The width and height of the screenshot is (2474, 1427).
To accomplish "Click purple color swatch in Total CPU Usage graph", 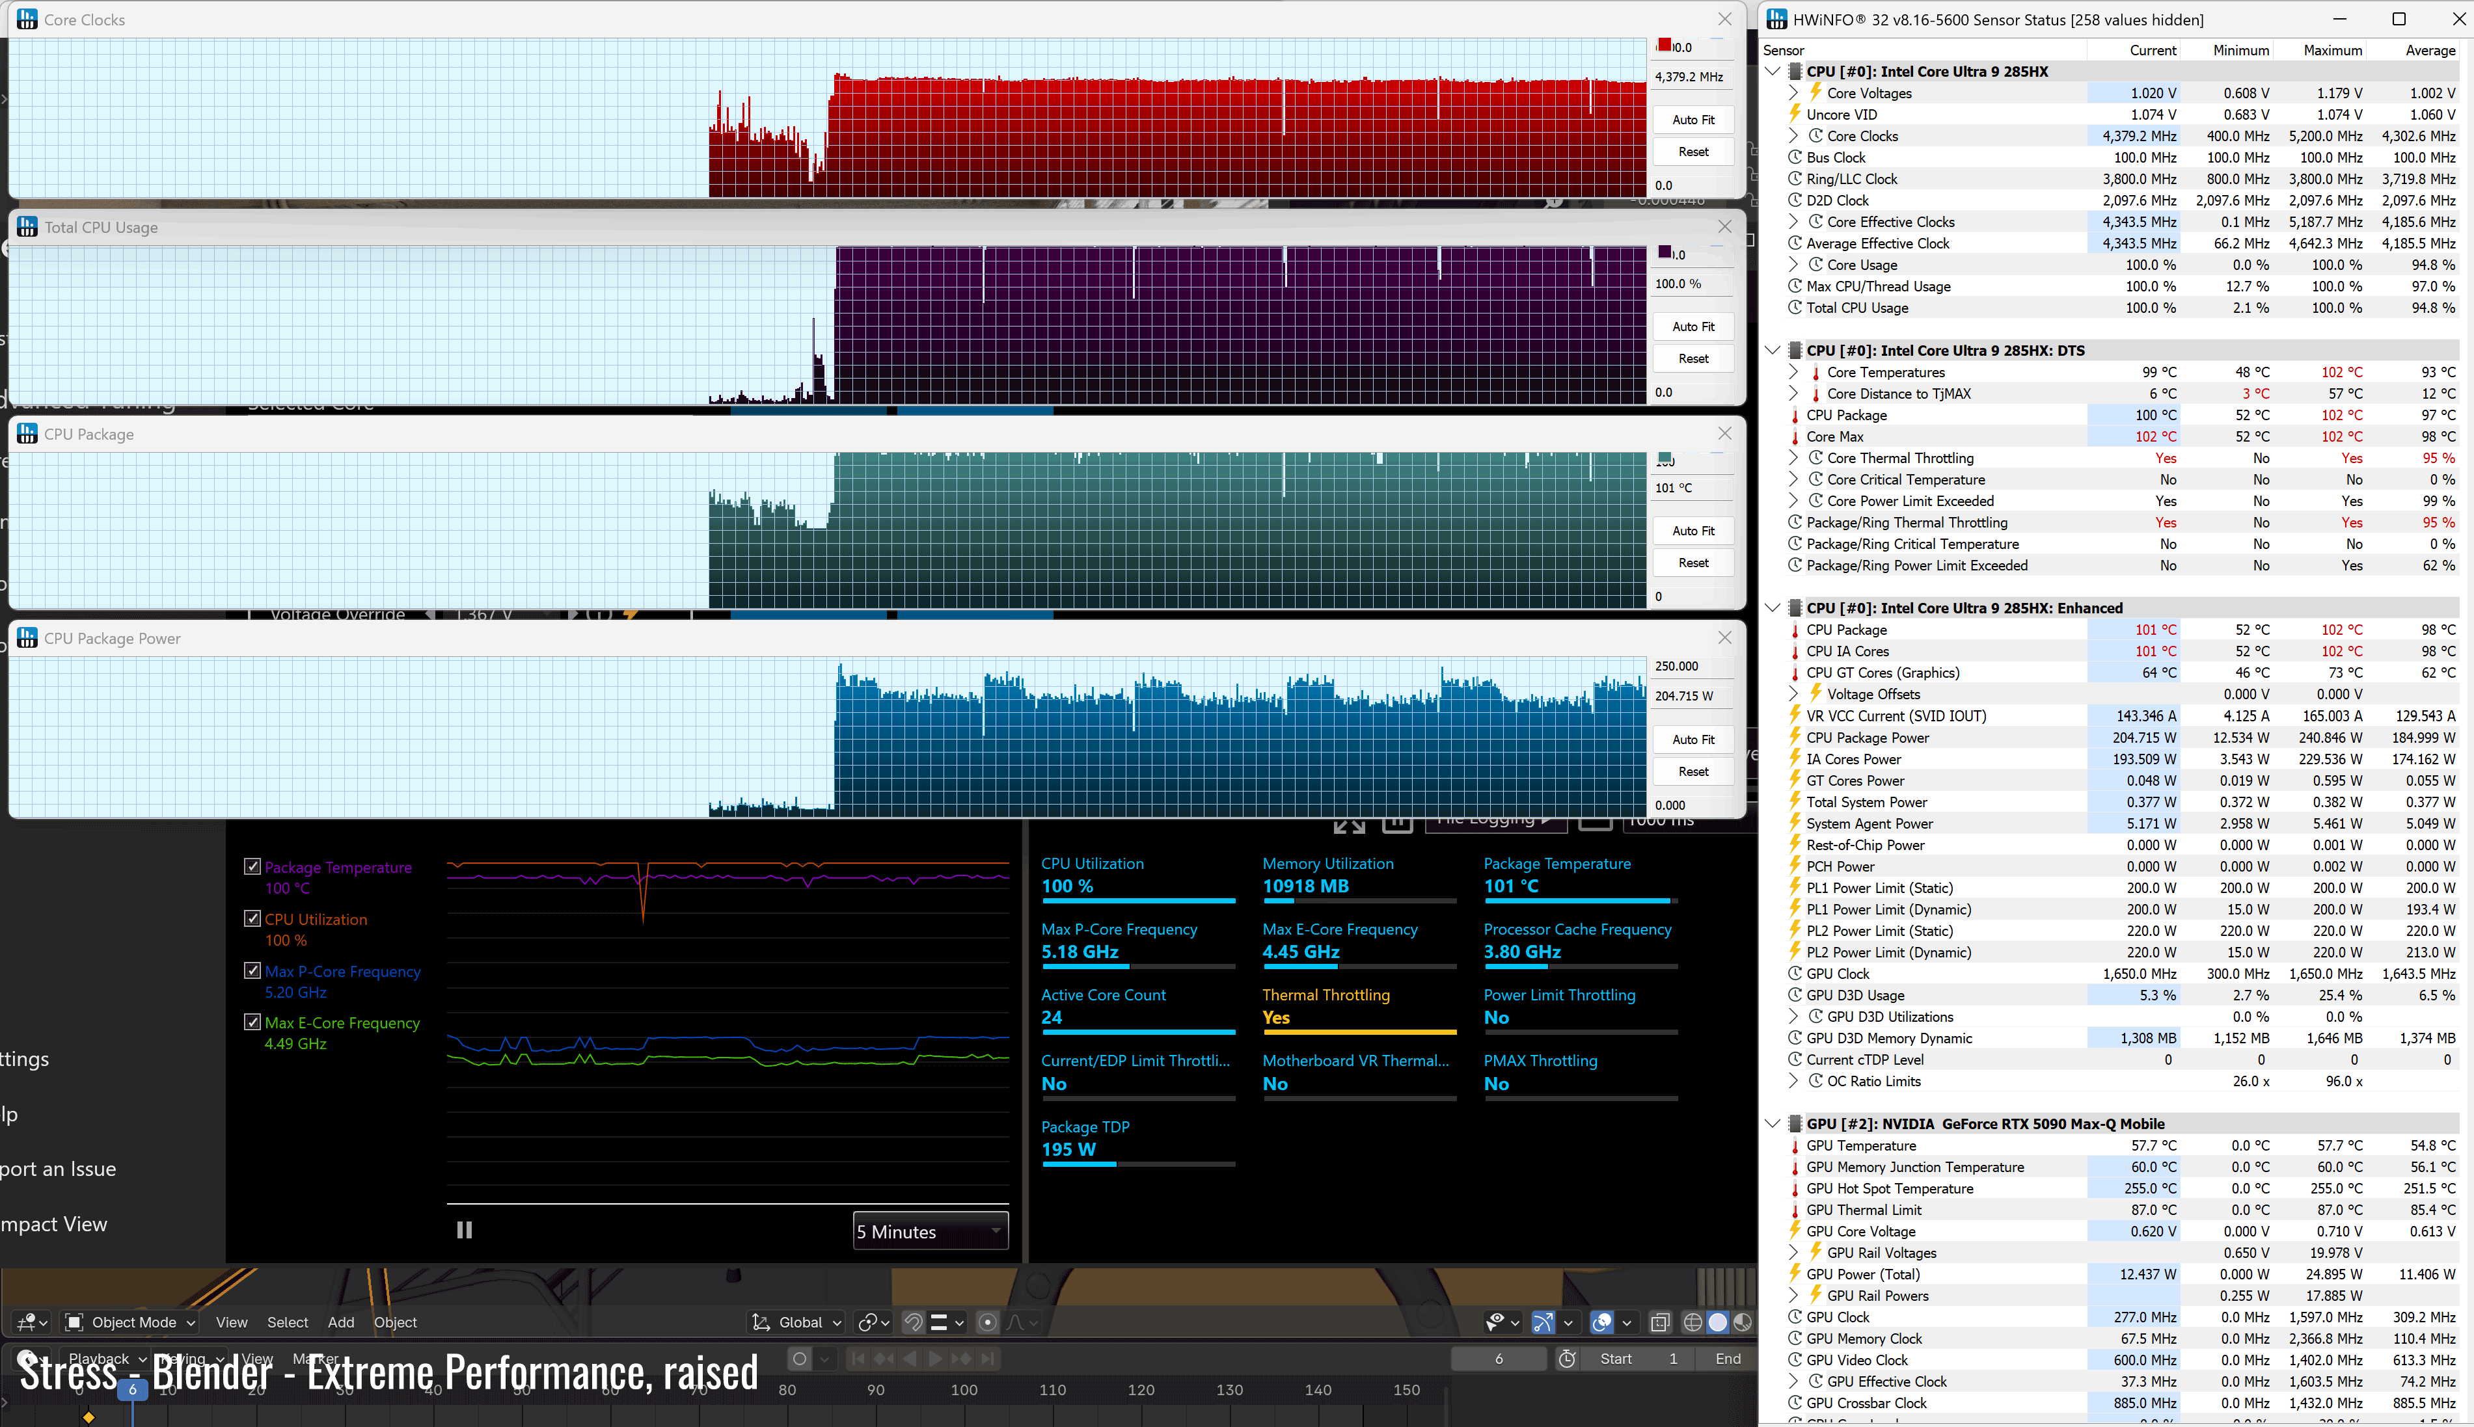I will [1664, 252].
